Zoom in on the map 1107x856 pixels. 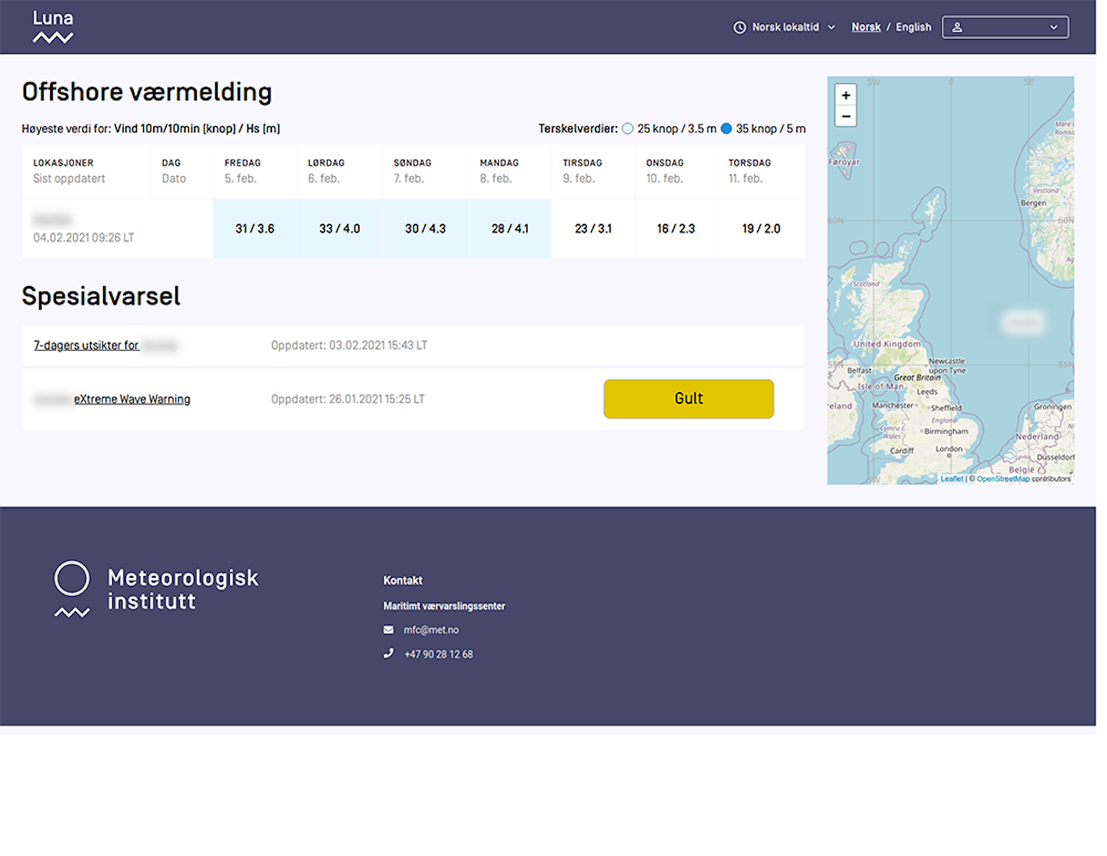tap(846, 95)
